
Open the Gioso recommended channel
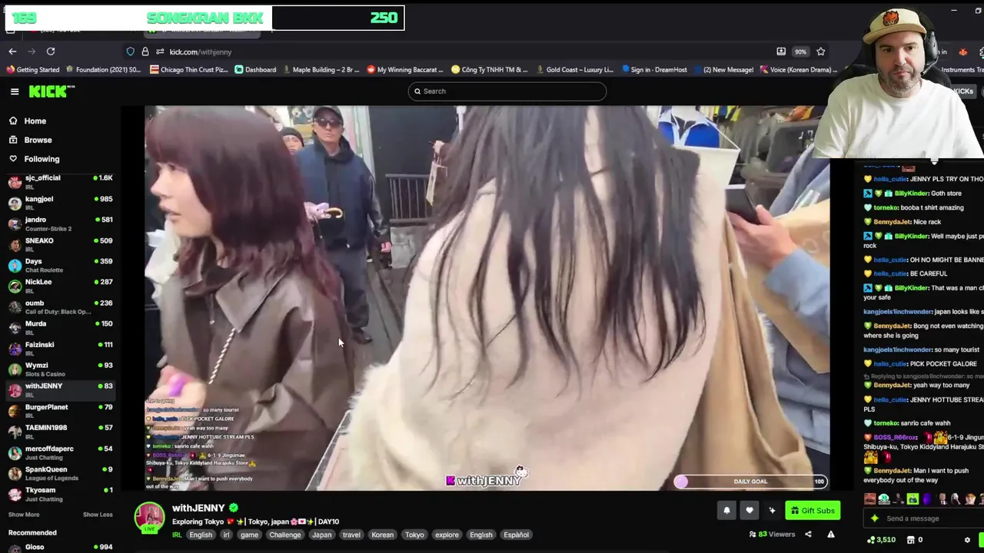[x=60, y=547]
